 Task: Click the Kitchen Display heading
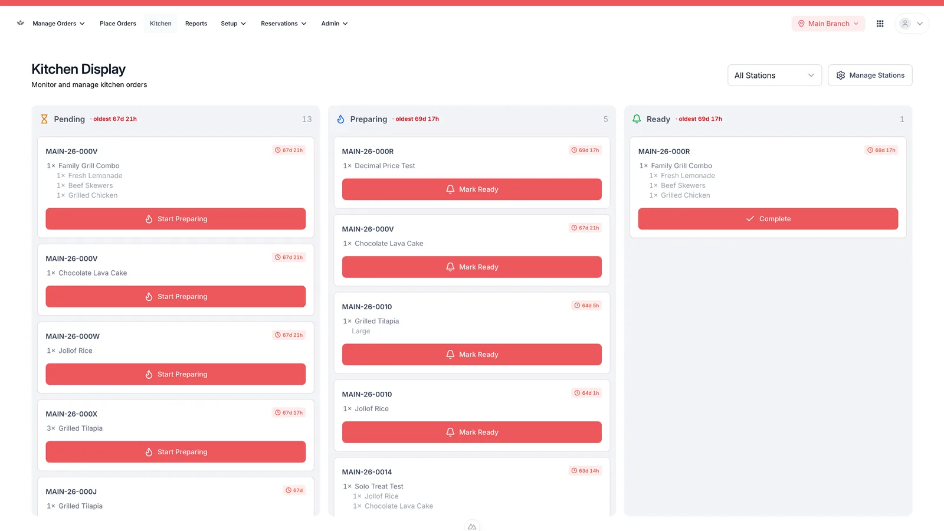click(x=78, y=69)
